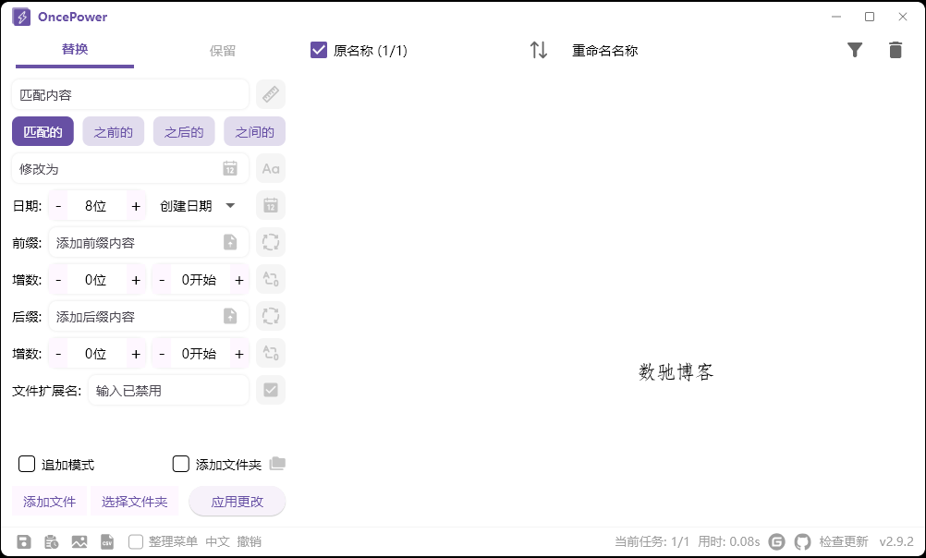Decrease prefix 0开始 start number
This screenshot has height=558, width=926.
(x=162, y=280)
